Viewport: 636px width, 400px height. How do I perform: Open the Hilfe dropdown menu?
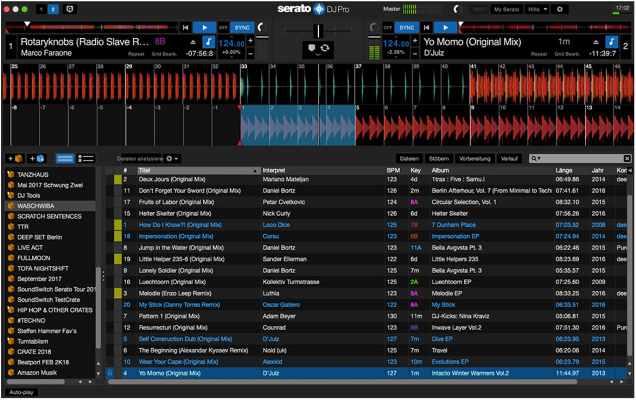point(537,9)
